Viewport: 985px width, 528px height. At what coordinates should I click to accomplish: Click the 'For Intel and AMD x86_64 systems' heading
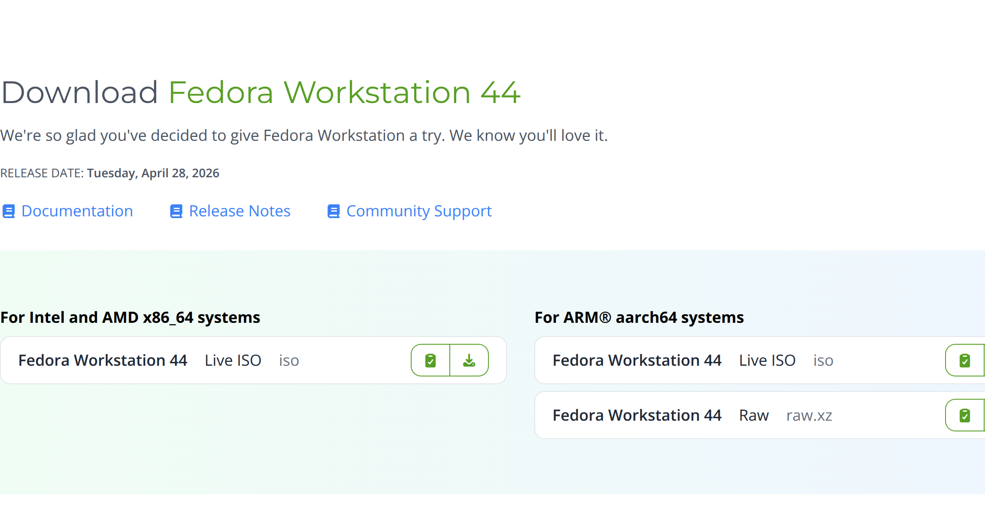(x=130, y=318)
